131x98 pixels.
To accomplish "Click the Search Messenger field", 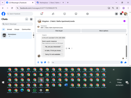I will click(x=17, y=24).
